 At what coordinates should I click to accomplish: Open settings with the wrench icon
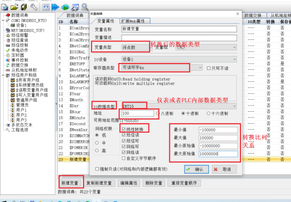(x=34, y=7)
